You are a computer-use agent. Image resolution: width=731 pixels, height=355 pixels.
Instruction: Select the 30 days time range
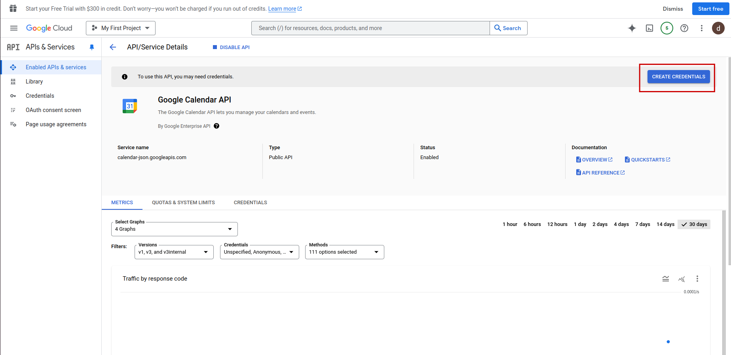[x=694, y=224]
